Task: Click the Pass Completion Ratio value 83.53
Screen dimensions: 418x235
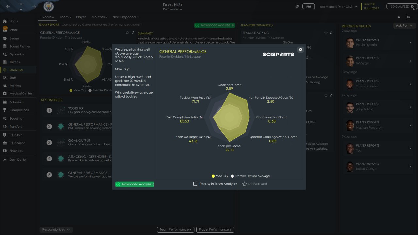Action: click(185, 121)
